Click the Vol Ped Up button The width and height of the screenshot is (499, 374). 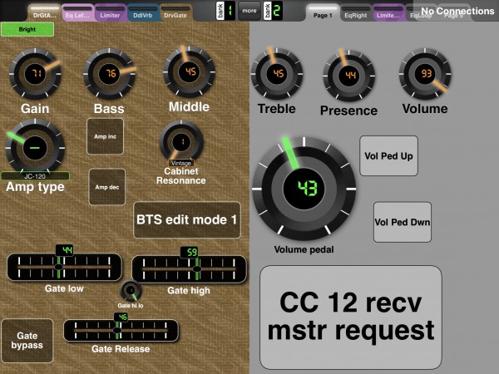(x=388, y=156)
